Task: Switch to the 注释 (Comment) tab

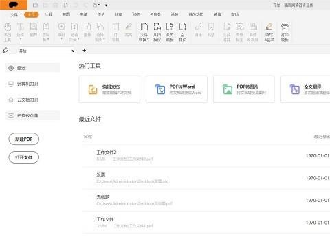Action: click(49, 14)
